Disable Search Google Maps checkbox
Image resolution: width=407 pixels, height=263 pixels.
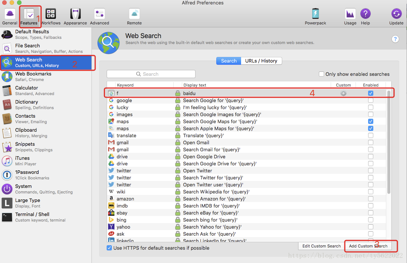(371, 121)
